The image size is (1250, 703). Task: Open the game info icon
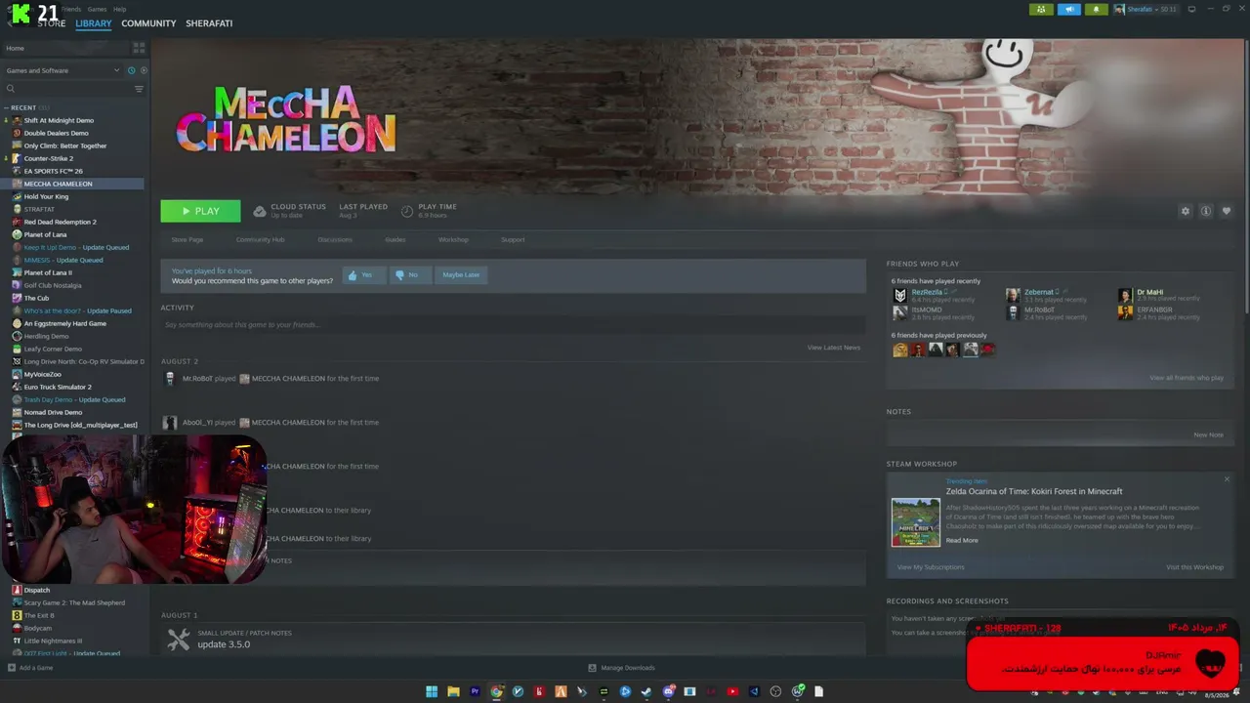(1206, 211)
